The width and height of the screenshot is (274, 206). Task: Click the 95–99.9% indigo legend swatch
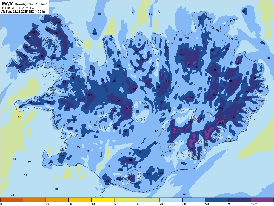pyautogui.click(x=239, y=200)
